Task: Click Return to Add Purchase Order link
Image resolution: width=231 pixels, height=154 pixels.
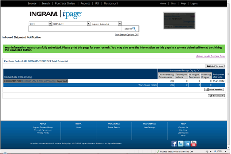Action: pos(210,56)
